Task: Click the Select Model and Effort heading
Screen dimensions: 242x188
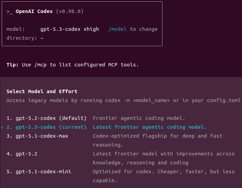Action: click(42, 91)
